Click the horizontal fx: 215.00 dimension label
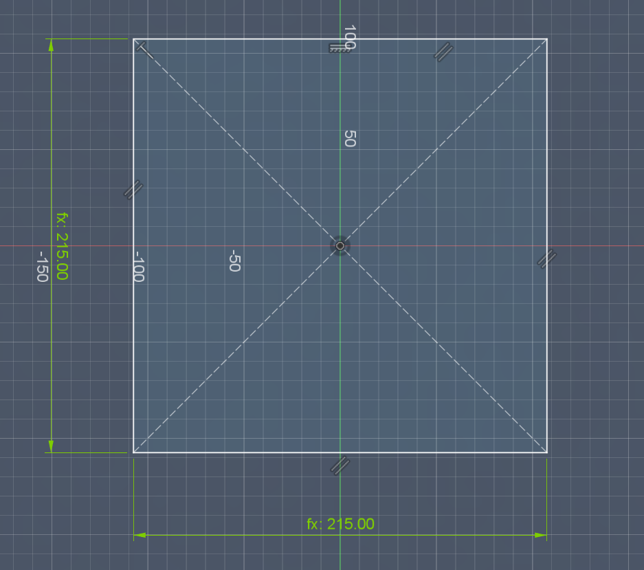This screenshot has width=644, height=570. click(x=342, y=523)
